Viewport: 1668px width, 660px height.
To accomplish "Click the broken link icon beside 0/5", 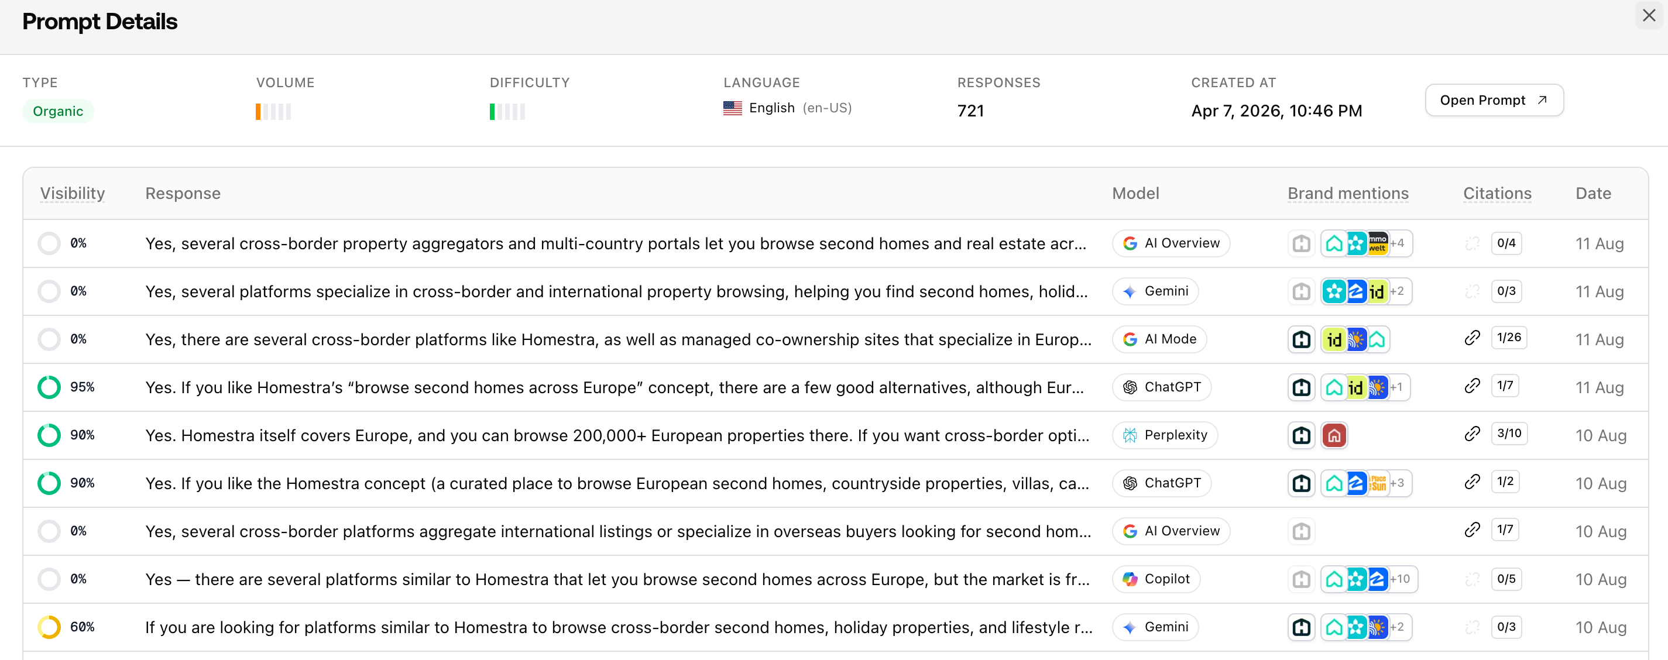I will 1473,579.
